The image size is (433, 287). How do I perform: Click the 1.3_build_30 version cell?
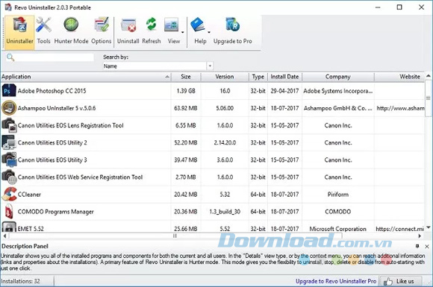point(225,212)
